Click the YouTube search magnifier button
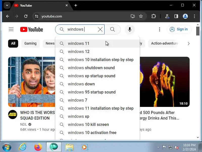This screenshot has height=152, width=202. [112, 29]
